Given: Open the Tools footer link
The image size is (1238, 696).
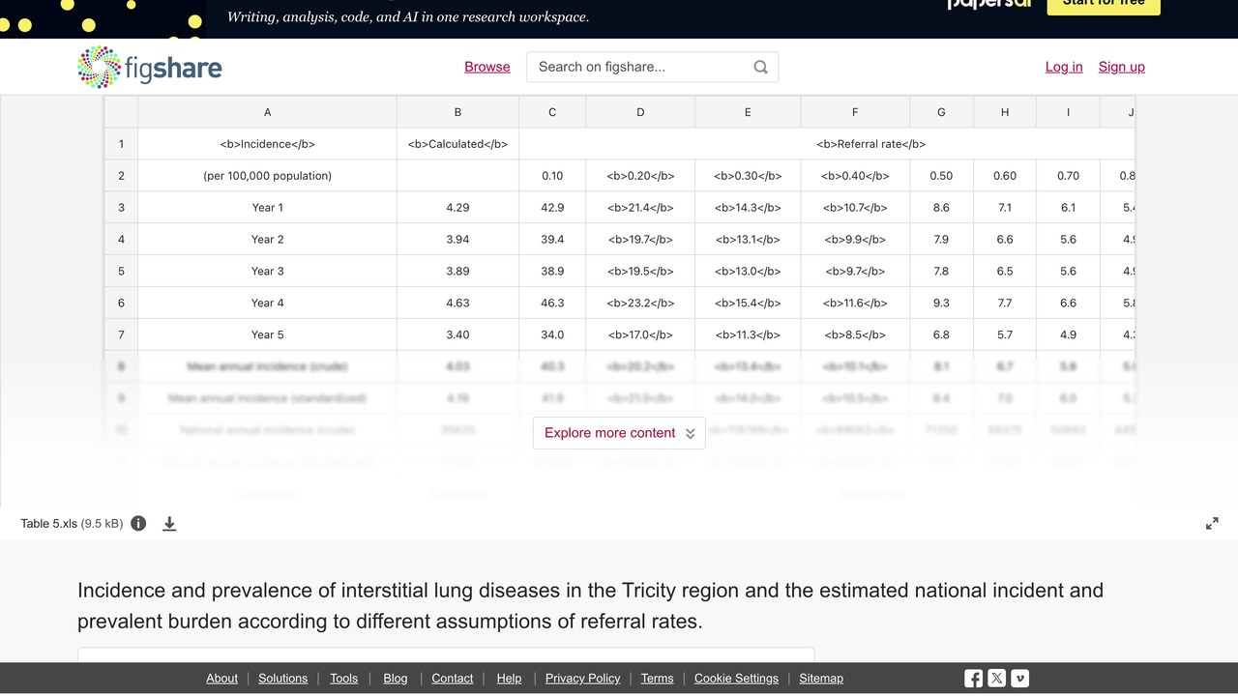Looking at the screenshot, I should [344, 679].
